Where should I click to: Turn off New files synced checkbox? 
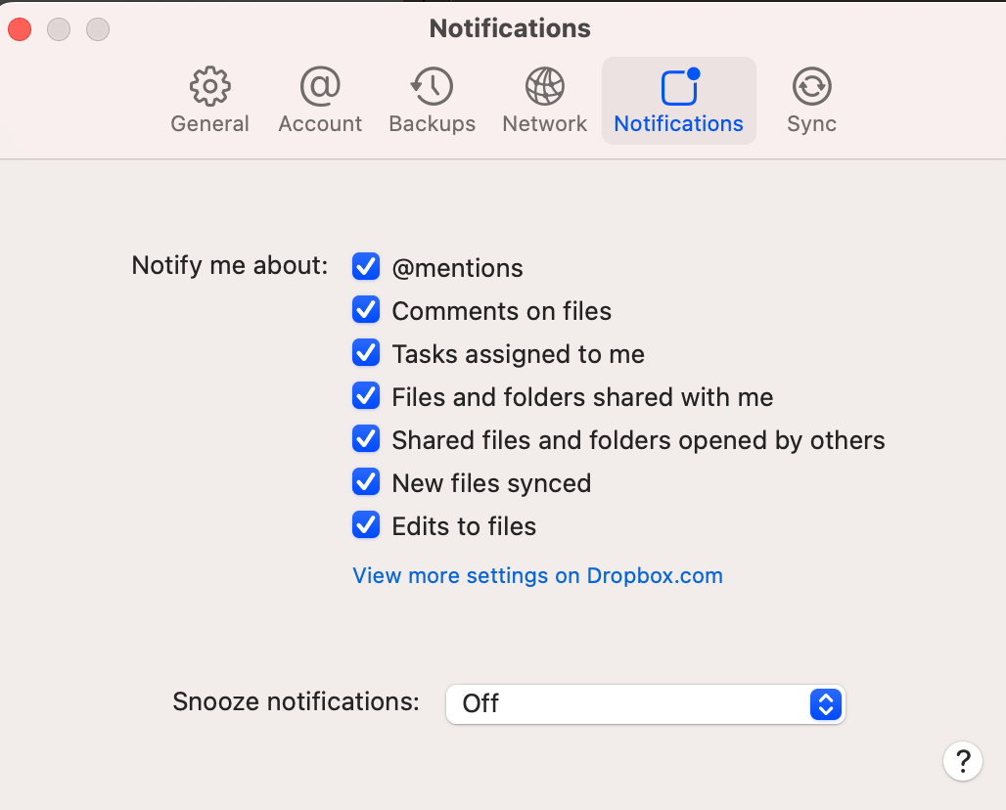[x=366, y=481]
